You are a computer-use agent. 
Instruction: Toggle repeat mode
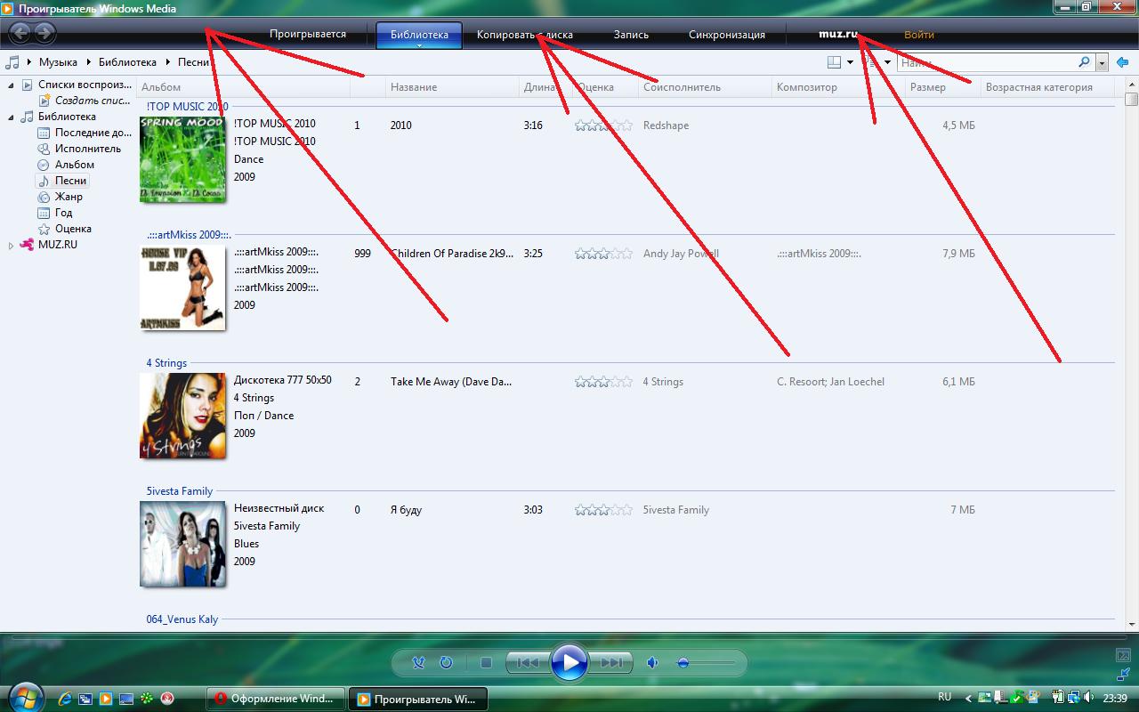446,663
